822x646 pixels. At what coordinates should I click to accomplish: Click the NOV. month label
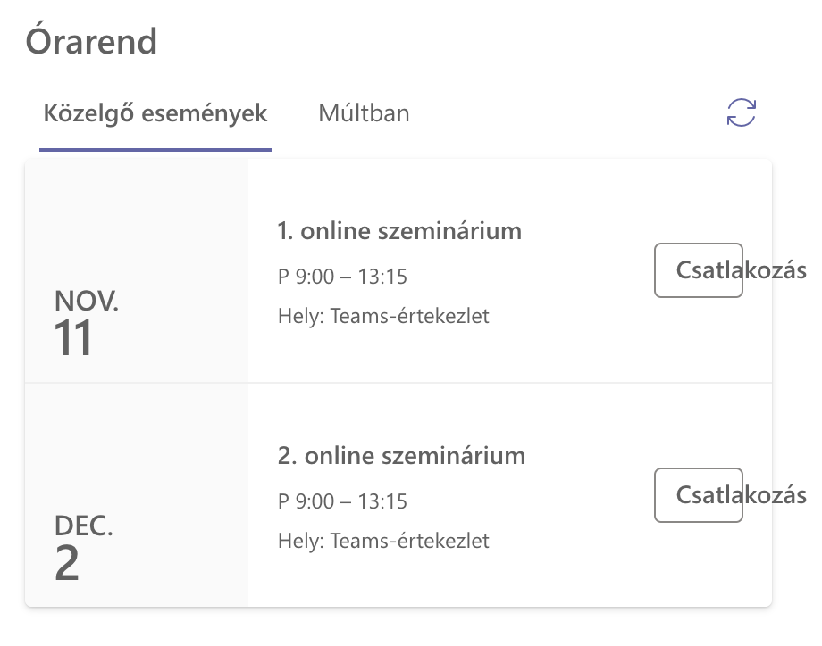pos(87,301)
